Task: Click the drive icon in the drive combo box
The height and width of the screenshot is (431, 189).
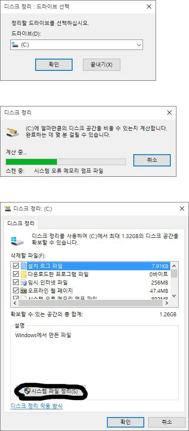Action: click(15, 44)
